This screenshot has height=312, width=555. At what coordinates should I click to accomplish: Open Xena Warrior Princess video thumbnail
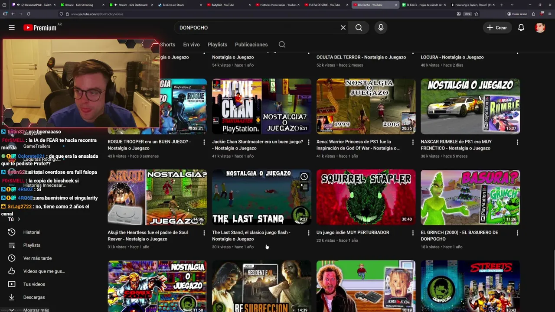tap(366, 106)
